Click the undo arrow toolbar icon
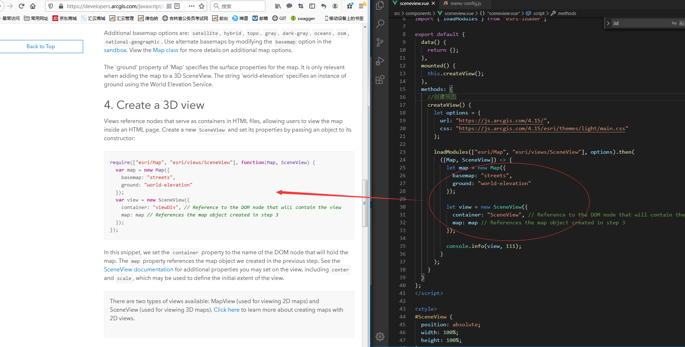Screen dimensions: 685x347 (x=324, y=6)
